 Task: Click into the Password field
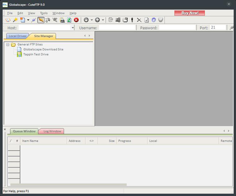point(177,28)
